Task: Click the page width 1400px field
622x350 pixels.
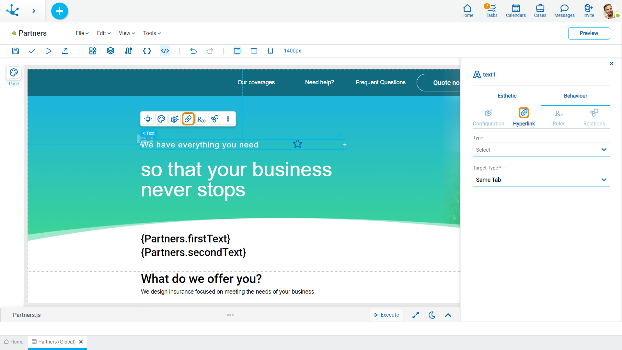Action: [292, 51]
